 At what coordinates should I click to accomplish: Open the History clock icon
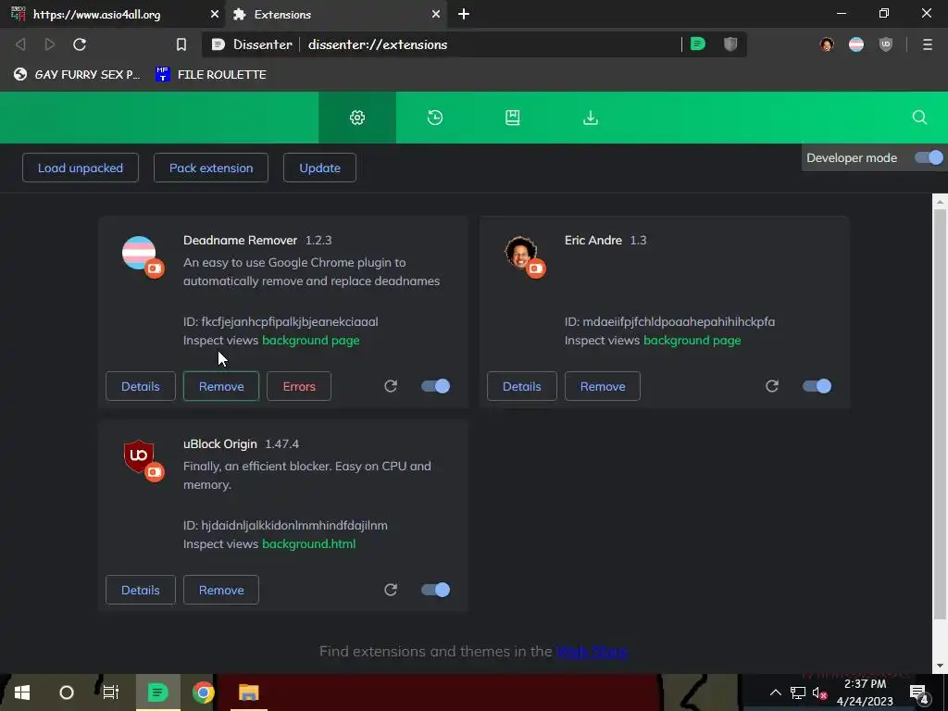[435, 118]
